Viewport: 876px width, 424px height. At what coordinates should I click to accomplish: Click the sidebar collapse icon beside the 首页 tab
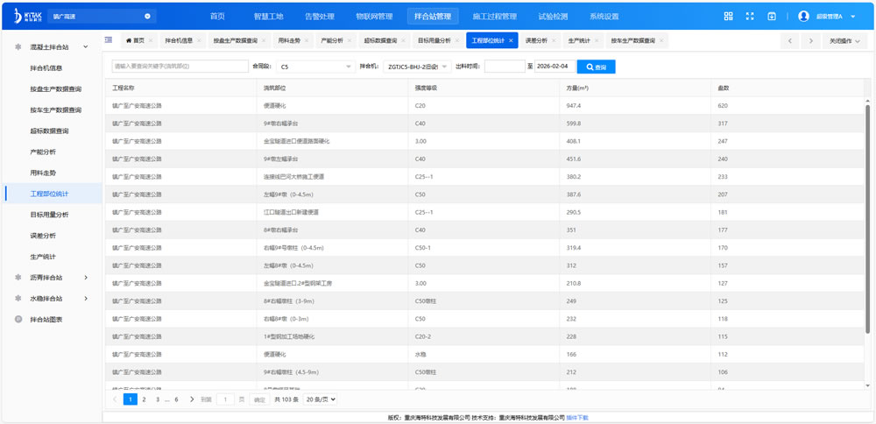(x=109, y=40)
